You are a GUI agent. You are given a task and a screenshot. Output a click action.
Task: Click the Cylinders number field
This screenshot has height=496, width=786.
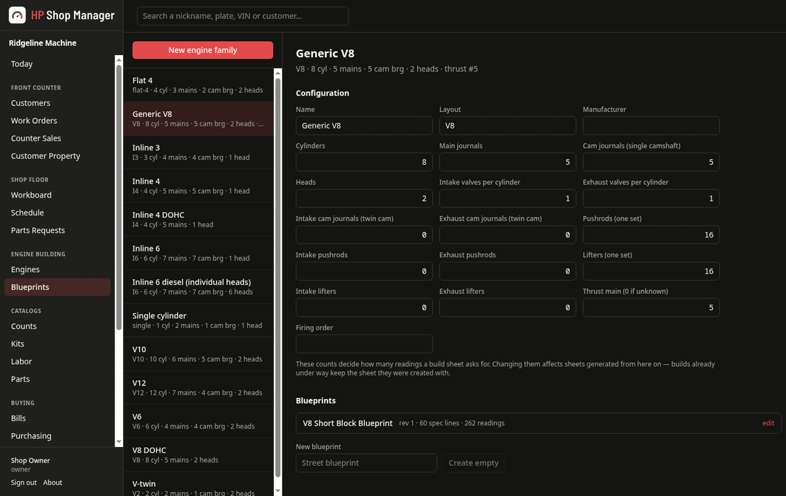coord(364,162)
